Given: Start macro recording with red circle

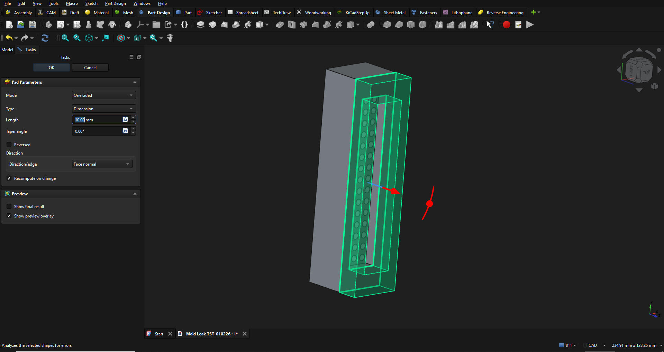Looking at the screenshot, I should 506,25.
